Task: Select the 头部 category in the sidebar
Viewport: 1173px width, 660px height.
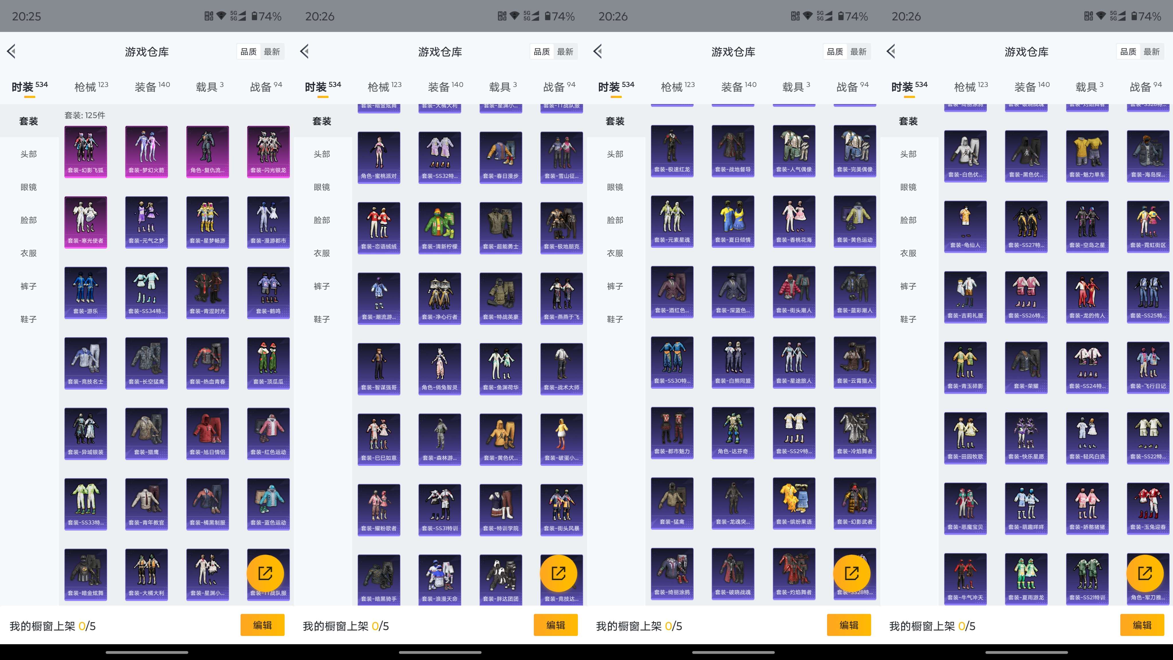Action: (28, 154)
